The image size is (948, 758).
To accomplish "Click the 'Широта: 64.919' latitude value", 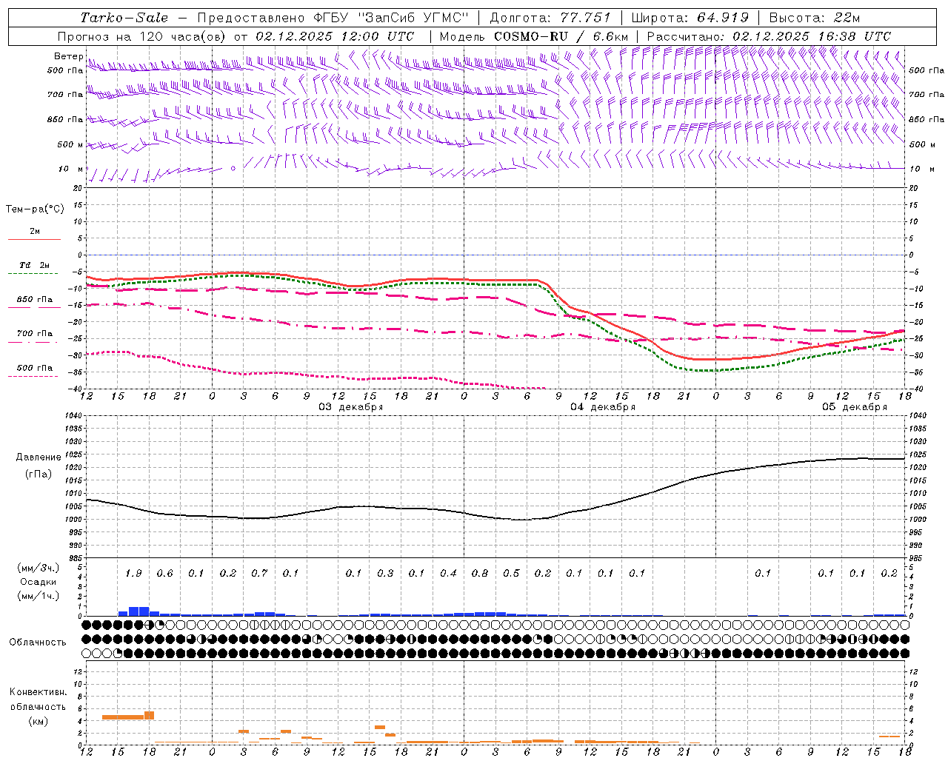I will pyautogui.click(x=690, y=18).
